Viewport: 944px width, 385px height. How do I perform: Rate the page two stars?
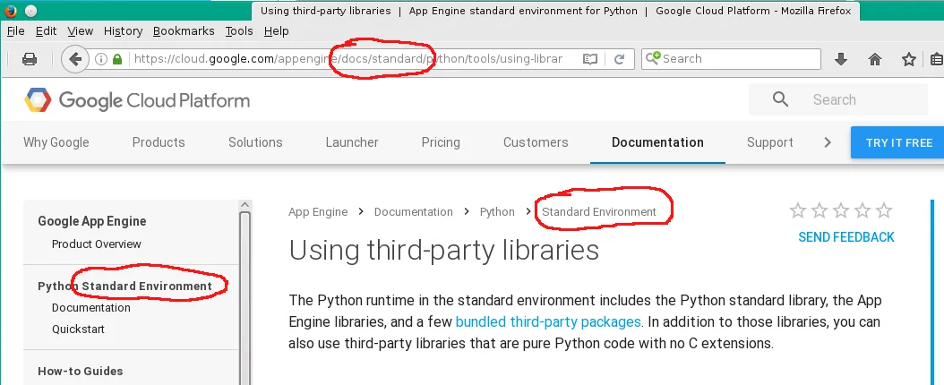point(820,210)
